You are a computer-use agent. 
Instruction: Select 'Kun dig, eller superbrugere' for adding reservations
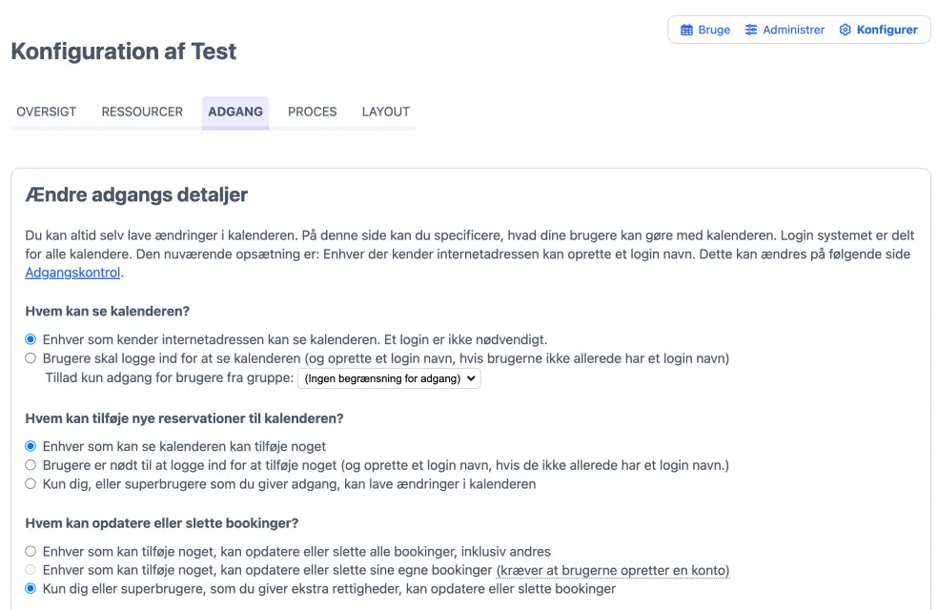[x=31, y=484]
